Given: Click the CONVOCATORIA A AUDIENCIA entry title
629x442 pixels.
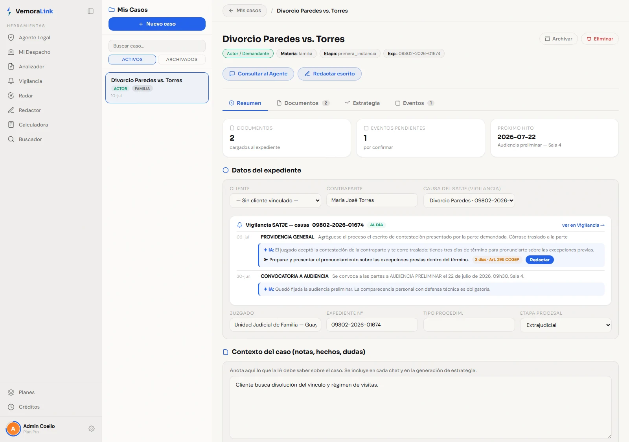Looking at the screenshot, I should (294, 277).
